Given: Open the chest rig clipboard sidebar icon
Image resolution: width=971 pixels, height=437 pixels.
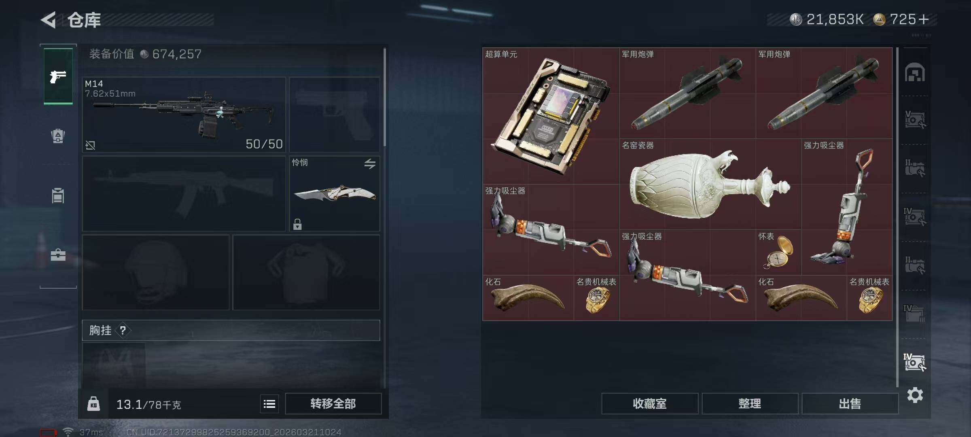Looking at the screenshot, I should click(x=58, y=195).
